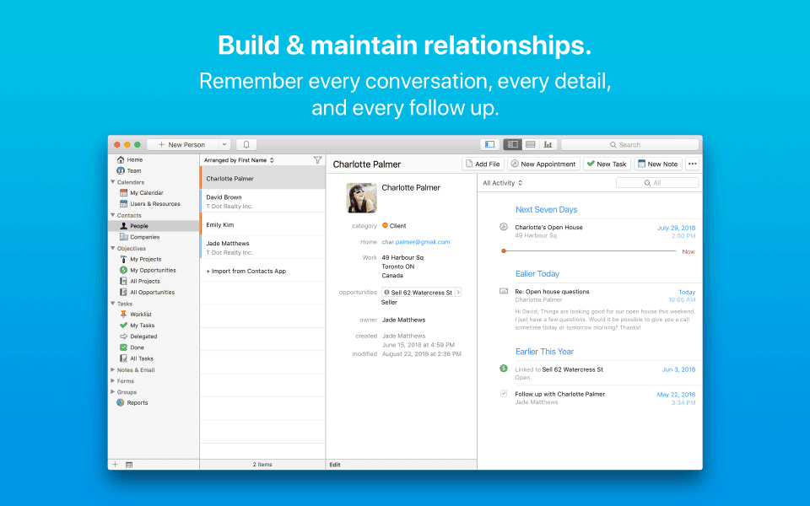Switch to the chart view icon

(x=548, y=144)
